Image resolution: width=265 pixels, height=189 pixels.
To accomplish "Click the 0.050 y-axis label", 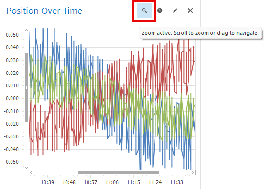I will [12, 35].
